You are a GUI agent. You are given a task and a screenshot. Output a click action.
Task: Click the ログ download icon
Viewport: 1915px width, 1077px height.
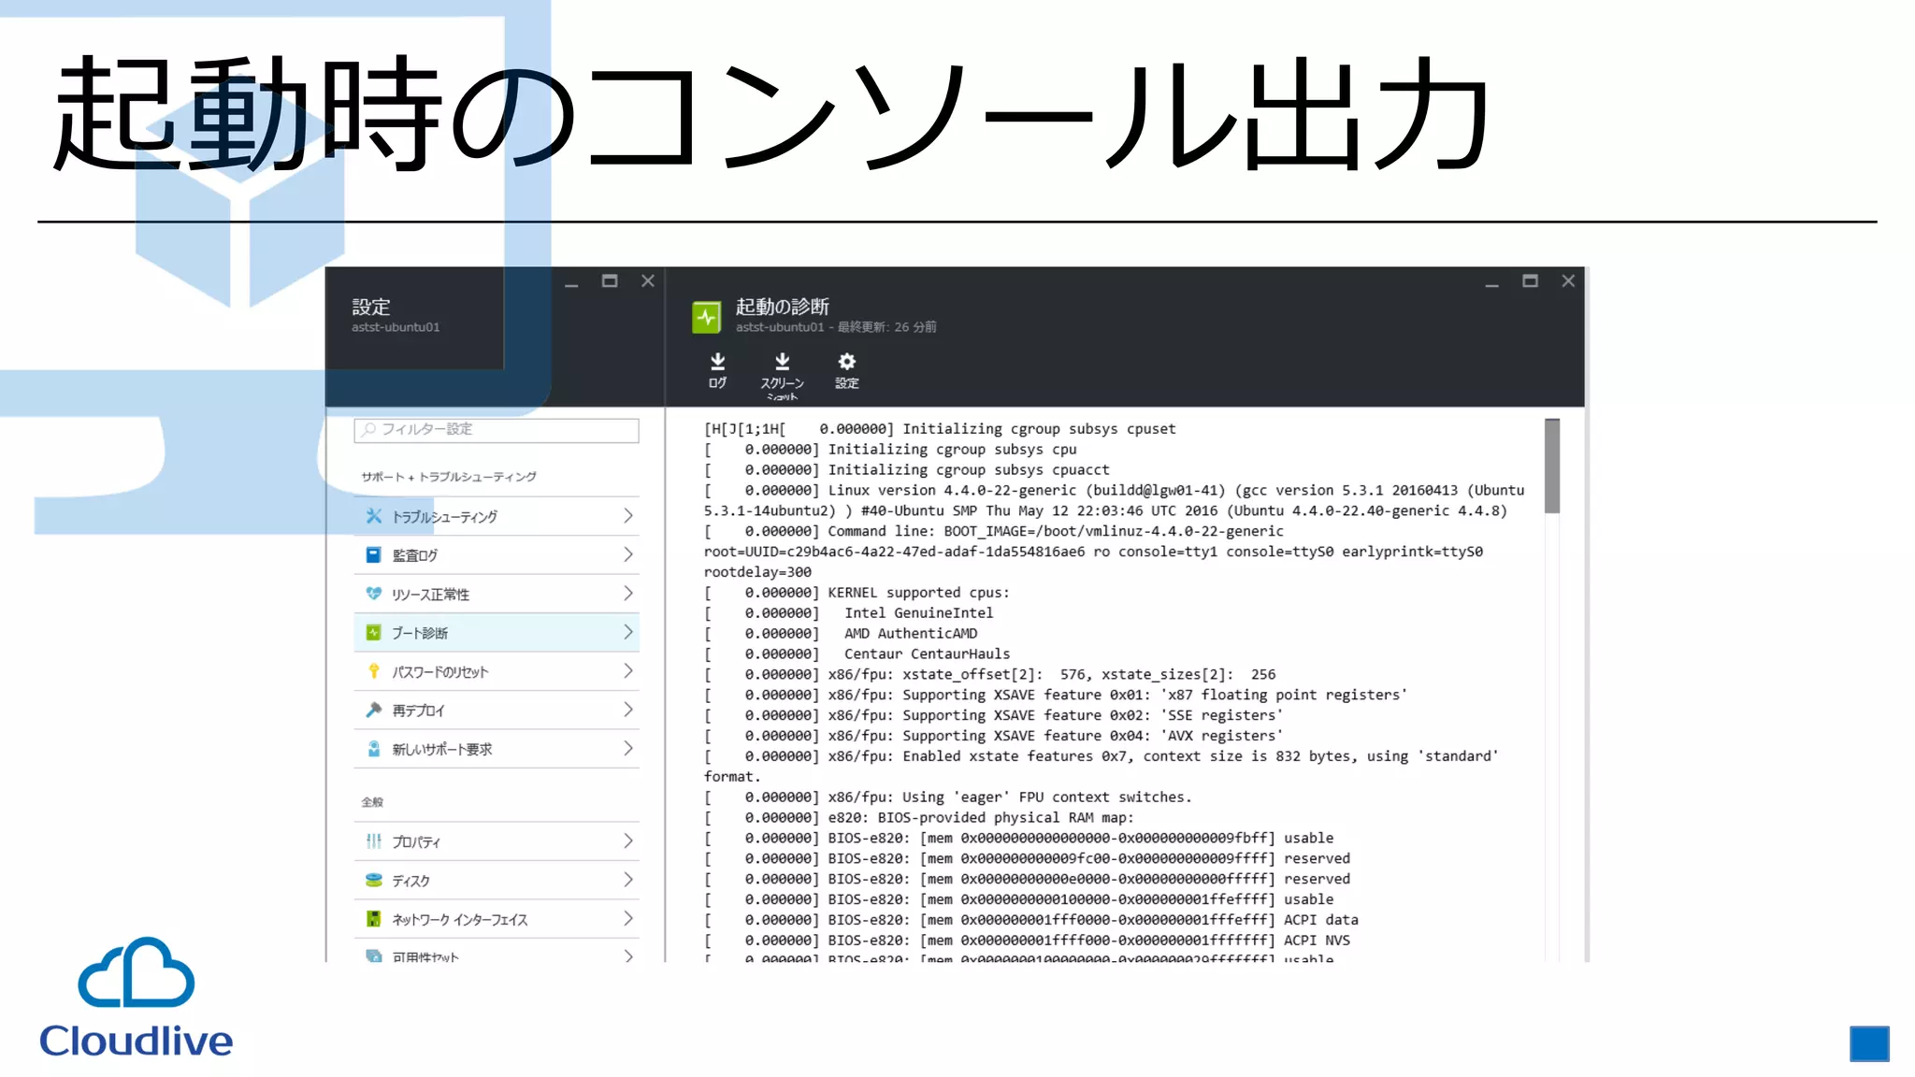(x=717, y=362)
